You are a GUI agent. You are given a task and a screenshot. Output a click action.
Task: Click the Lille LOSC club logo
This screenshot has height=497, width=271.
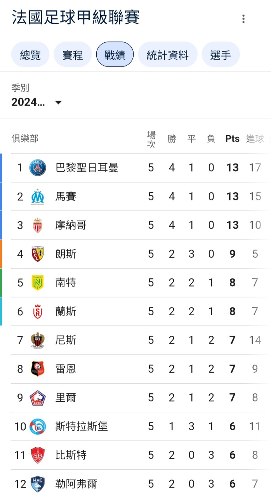point(38,398)
